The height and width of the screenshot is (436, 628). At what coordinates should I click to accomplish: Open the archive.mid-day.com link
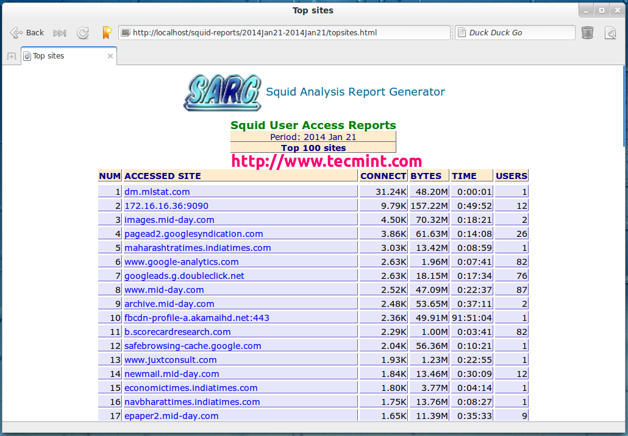tap(169, 304)
